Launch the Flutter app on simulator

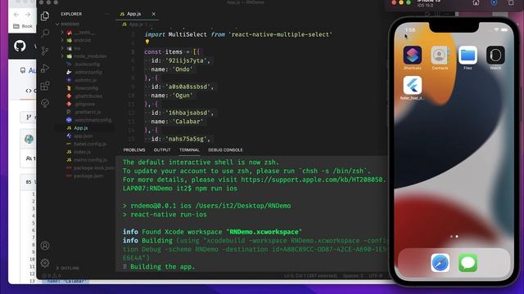tap(413, 86)
